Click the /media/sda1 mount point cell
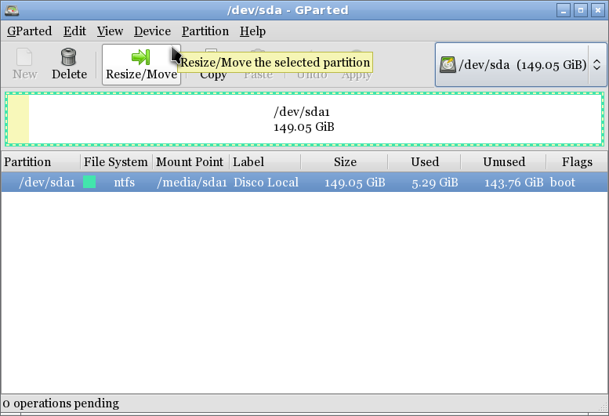The height and width of the screenshot is (416, 609). pyautogui.click(x=191, y=183)
